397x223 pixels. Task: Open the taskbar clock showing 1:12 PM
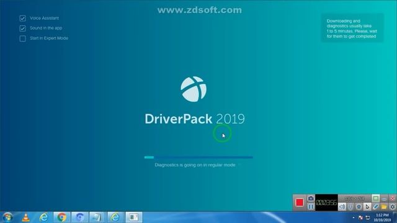click(382, 217)
